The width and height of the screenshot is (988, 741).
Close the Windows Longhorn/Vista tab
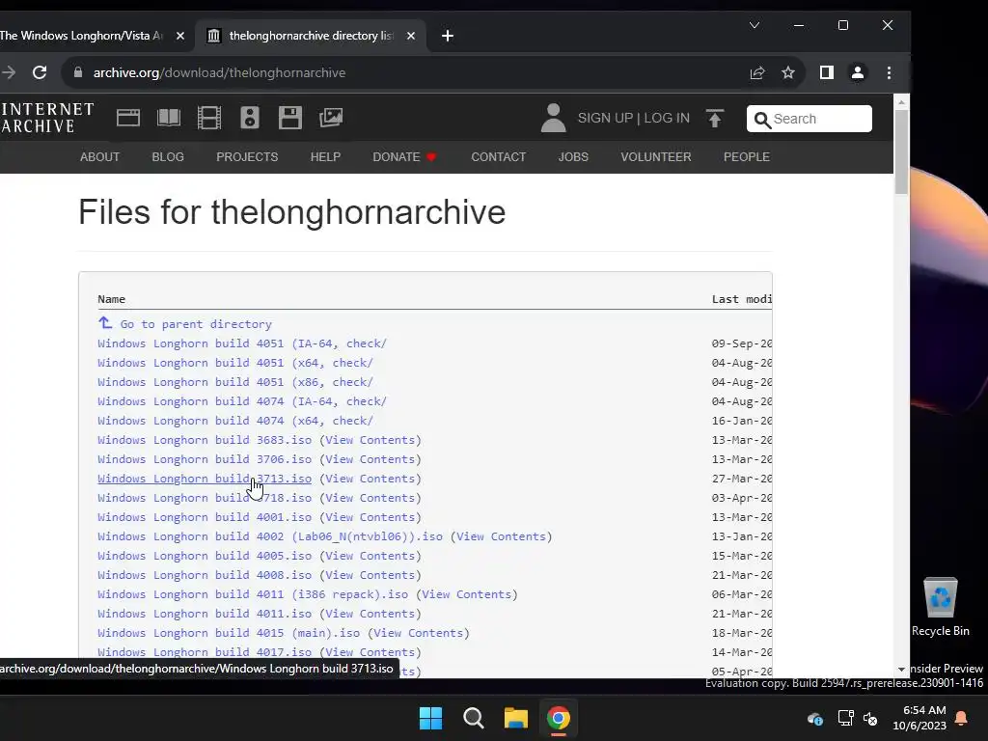[x=180, y=36]
